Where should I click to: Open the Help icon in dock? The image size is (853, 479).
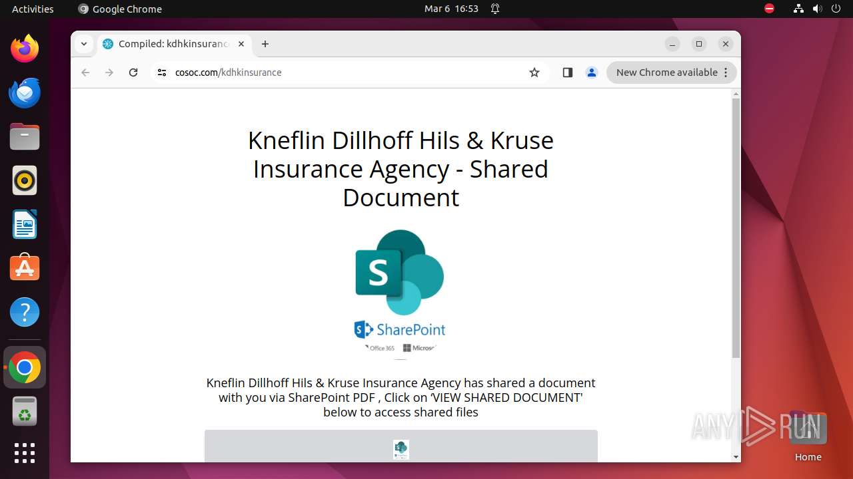(25, 312)
